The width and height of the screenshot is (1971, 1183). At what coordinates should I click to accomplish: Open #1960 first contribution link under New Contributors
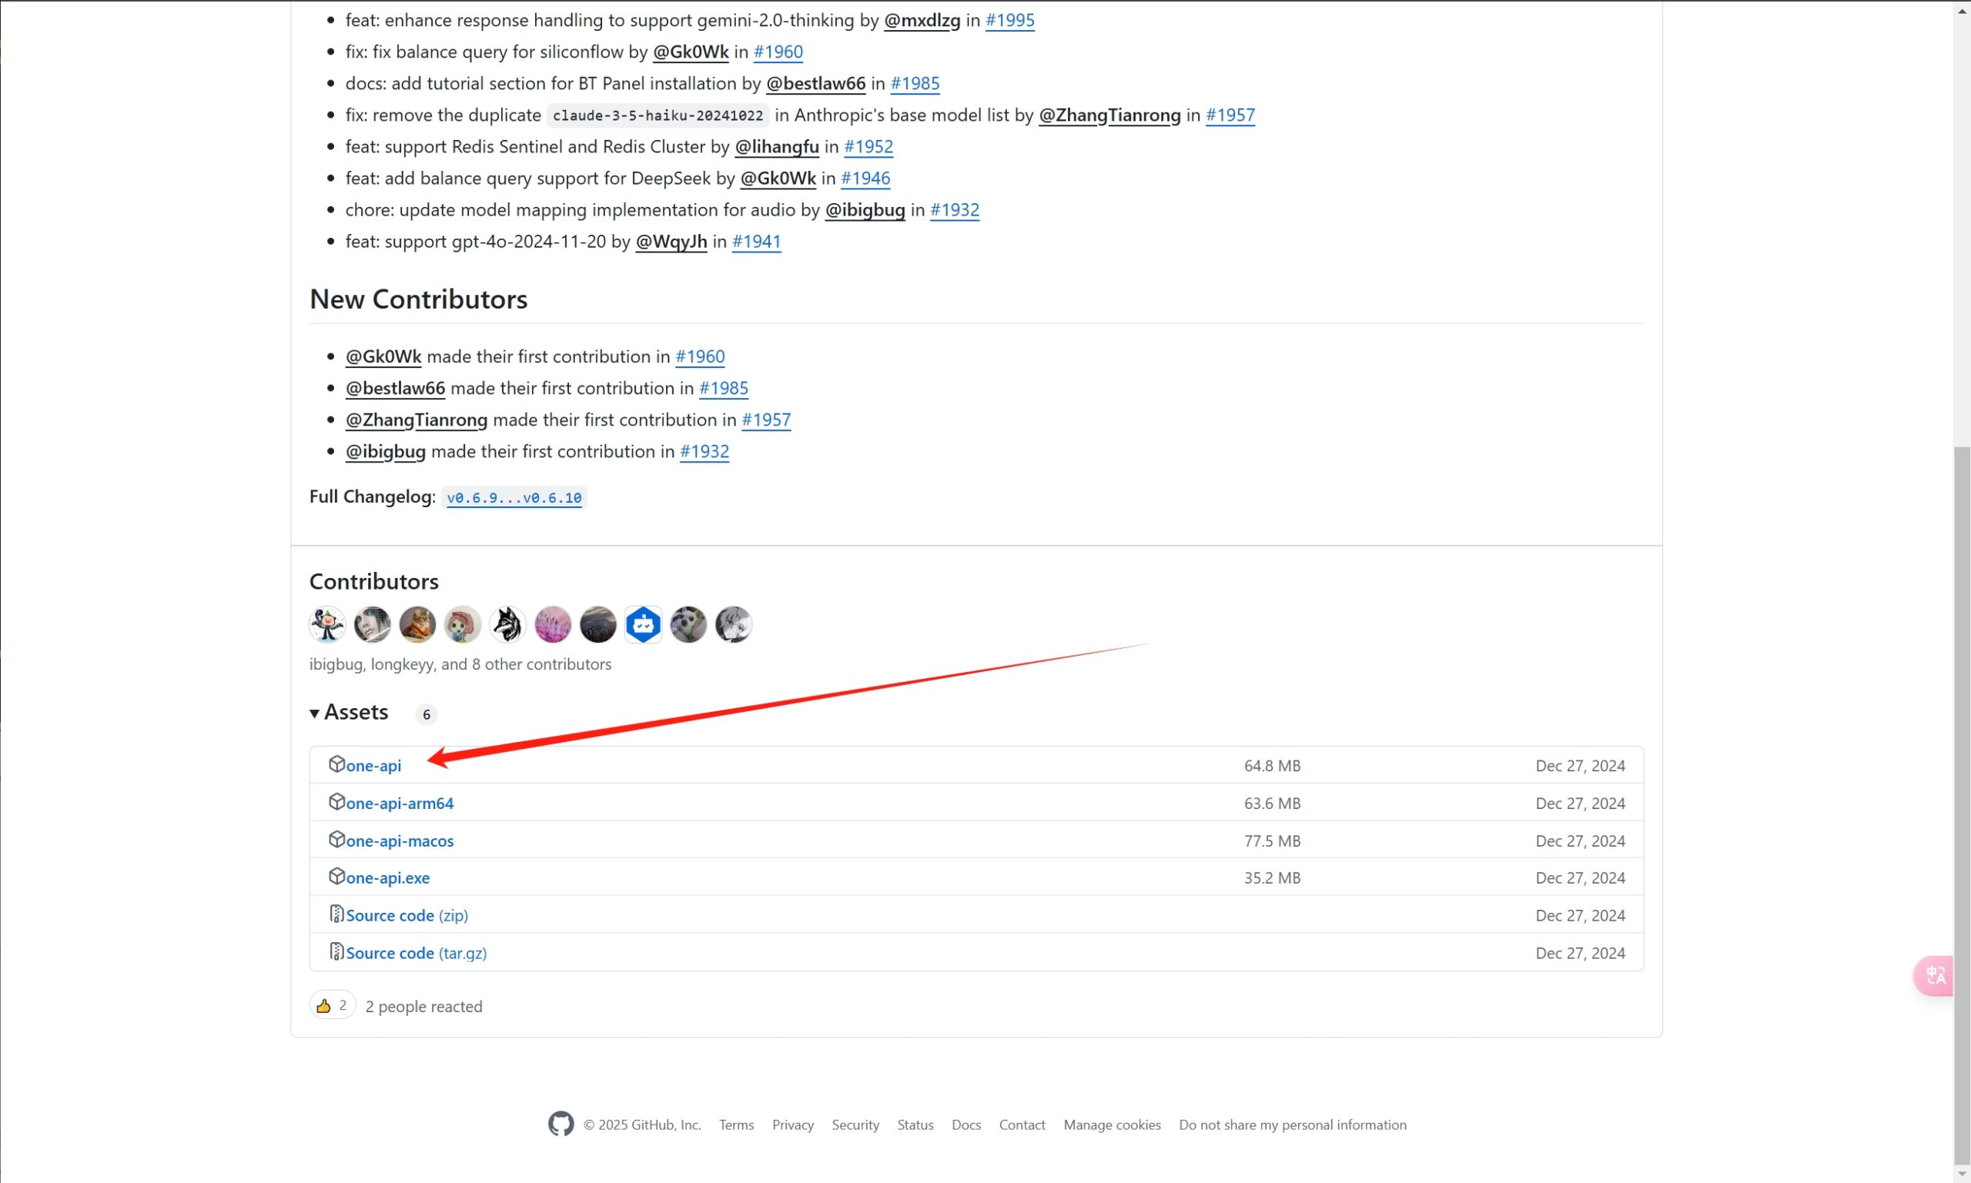[x=700, y=356]
